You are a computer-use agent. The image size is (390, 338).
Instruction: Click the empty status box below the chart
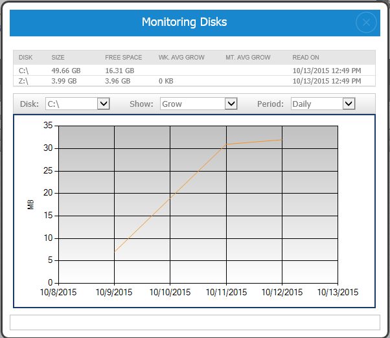[x=195, y=322]
